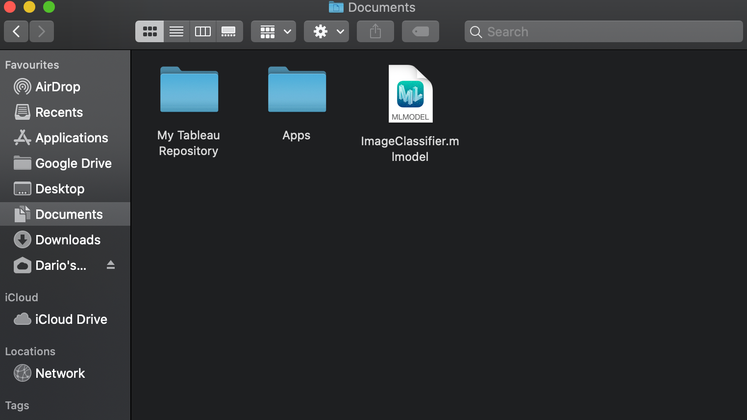
Task: Click the Desktop sidebar icon
Action: point(23,189)
